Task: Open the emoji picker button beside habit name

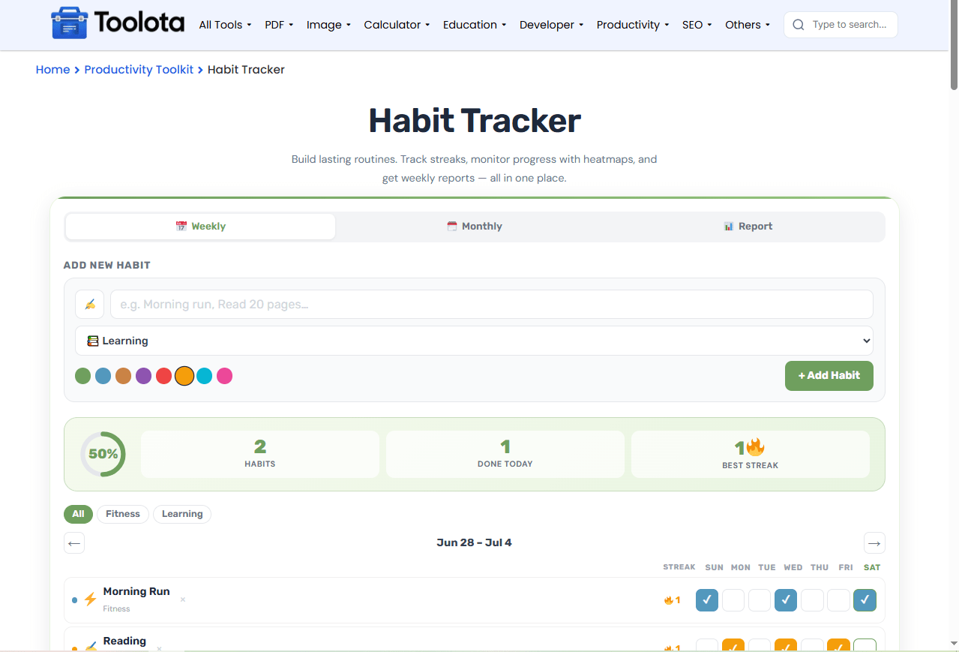Action: (x=90, y=304)
